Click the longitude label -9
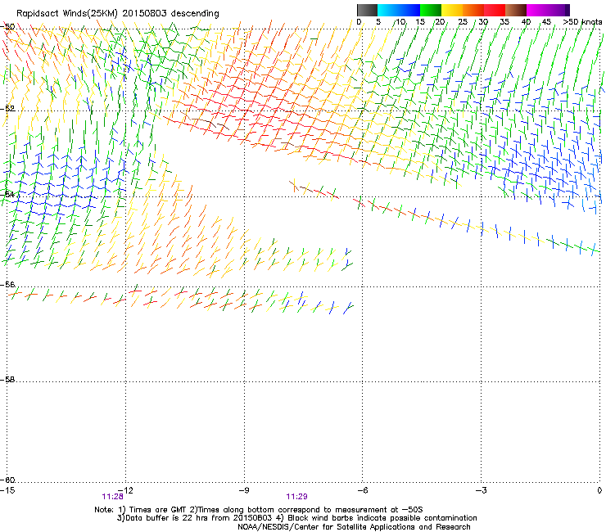The height and width of the screenshot is (532, 606). (244, 490)
